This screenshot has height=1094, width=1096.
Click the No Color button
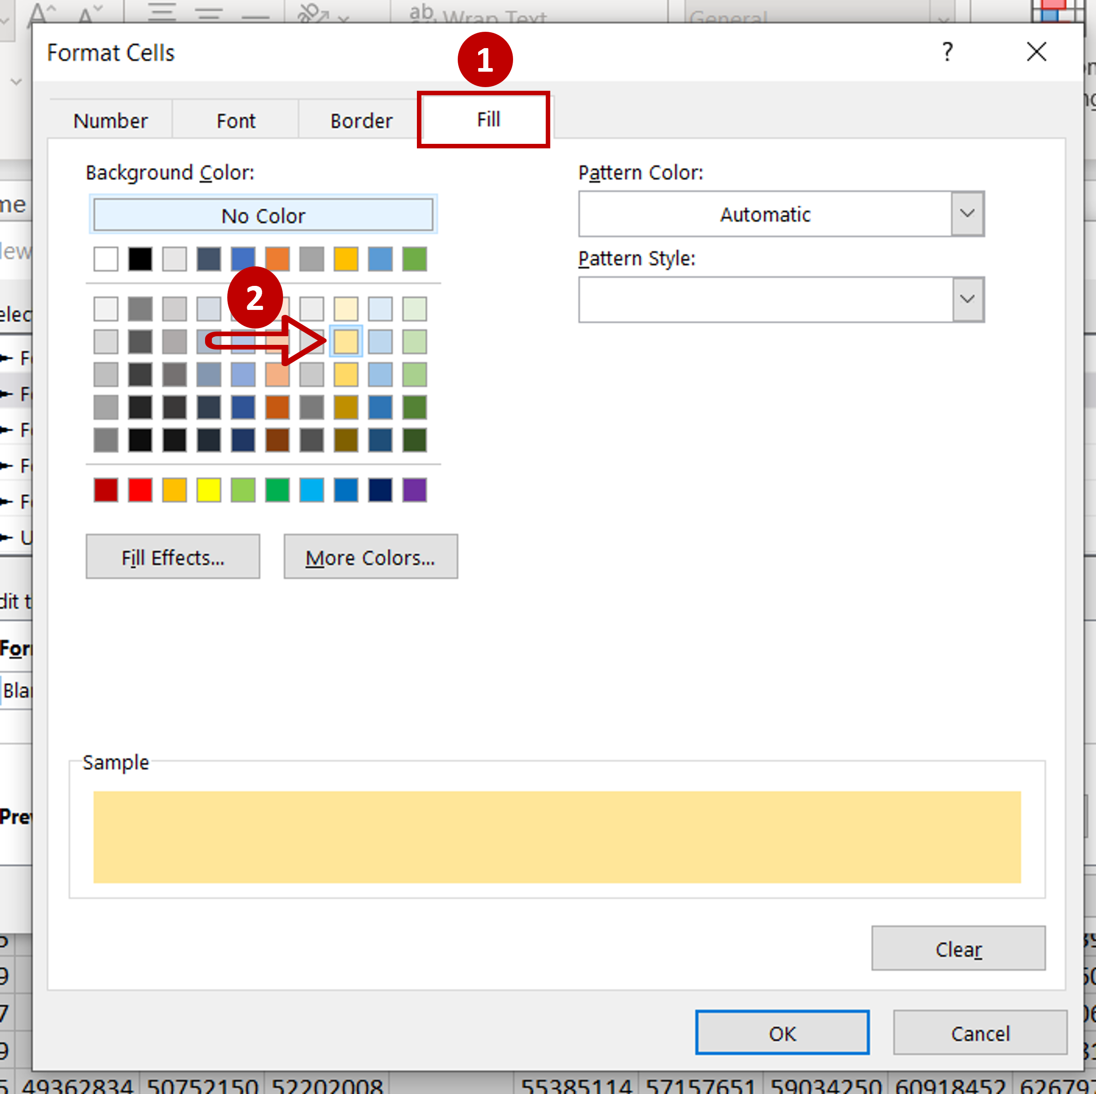263,215
